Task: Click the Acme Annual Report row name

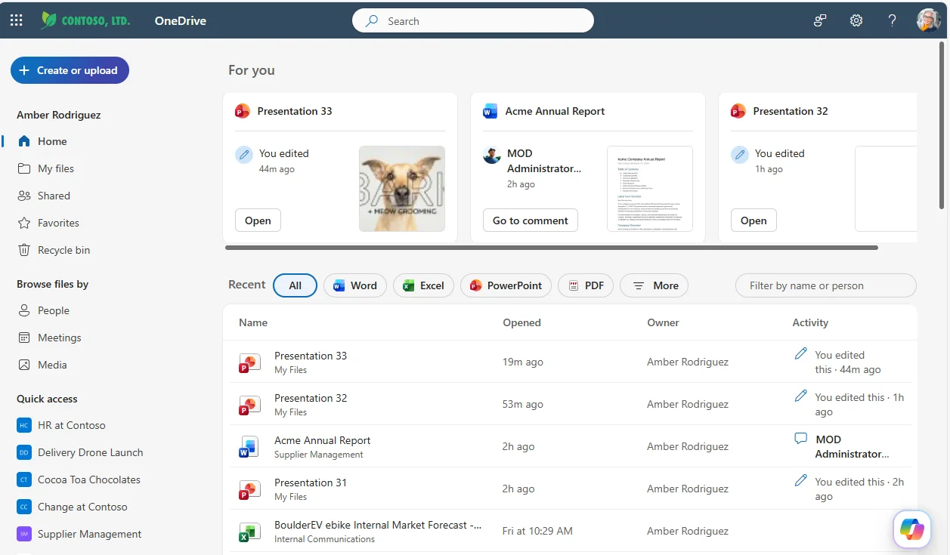Action: 323,440
